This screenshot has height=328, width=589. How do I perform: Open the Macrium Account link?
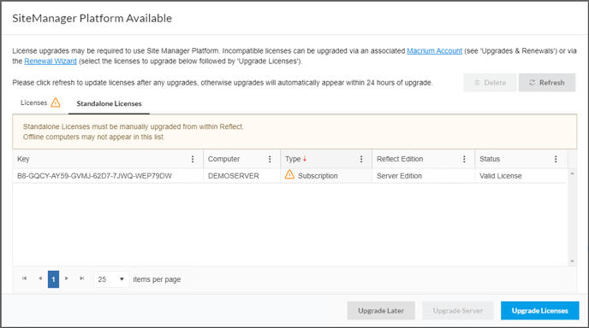pos(435,51)
